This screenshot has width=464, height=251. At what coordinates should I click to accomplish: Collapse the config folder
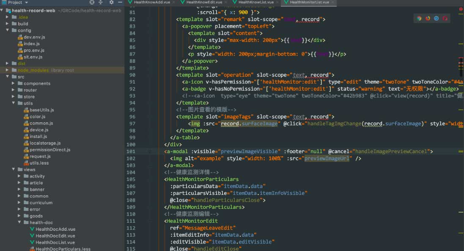pos(8,30)
